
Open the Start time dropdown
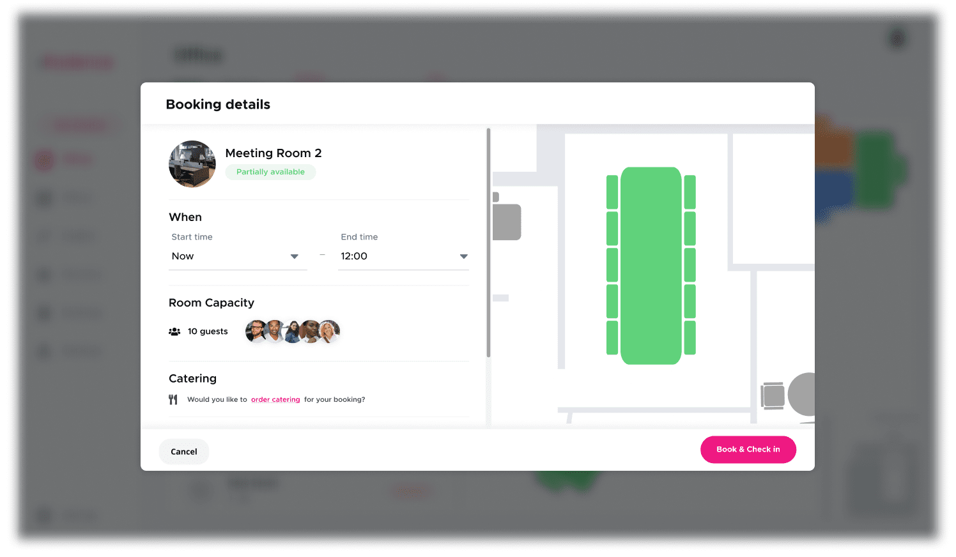pos(237,256)
